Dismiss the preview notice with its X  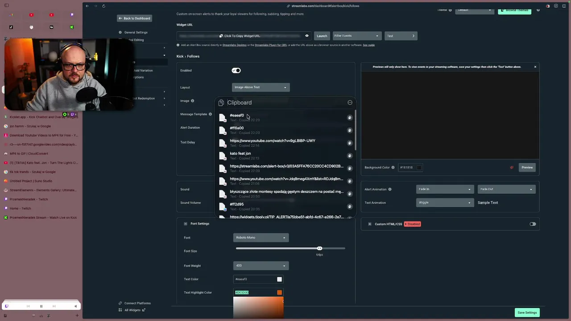tap(535, 67)
